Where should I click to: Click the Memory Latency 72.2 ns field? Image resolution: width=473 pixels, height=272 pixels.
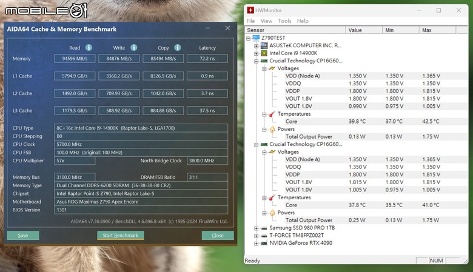(207, 58)
